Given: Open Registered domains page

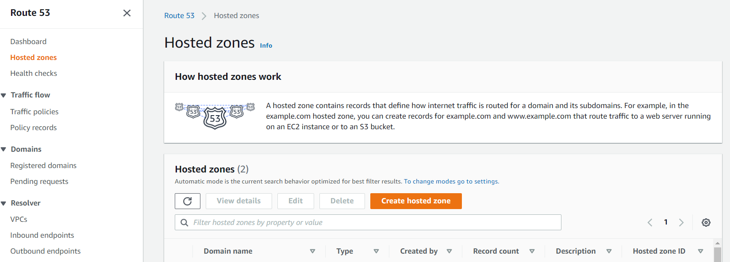Looking at the screenshot, I should pos(43,165).
